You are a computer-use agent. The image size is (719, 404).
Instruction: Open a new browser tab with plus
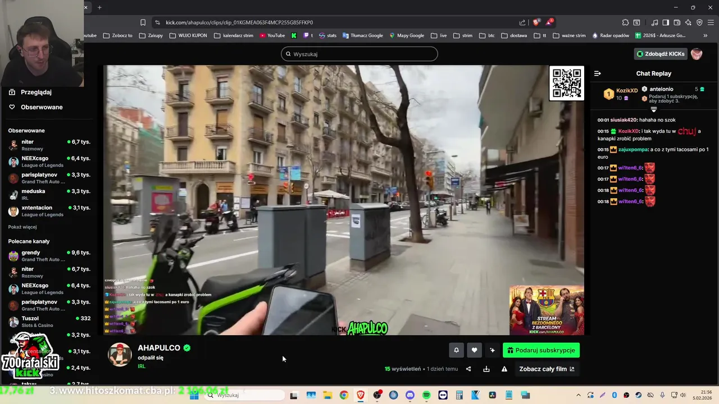[99, 7]
